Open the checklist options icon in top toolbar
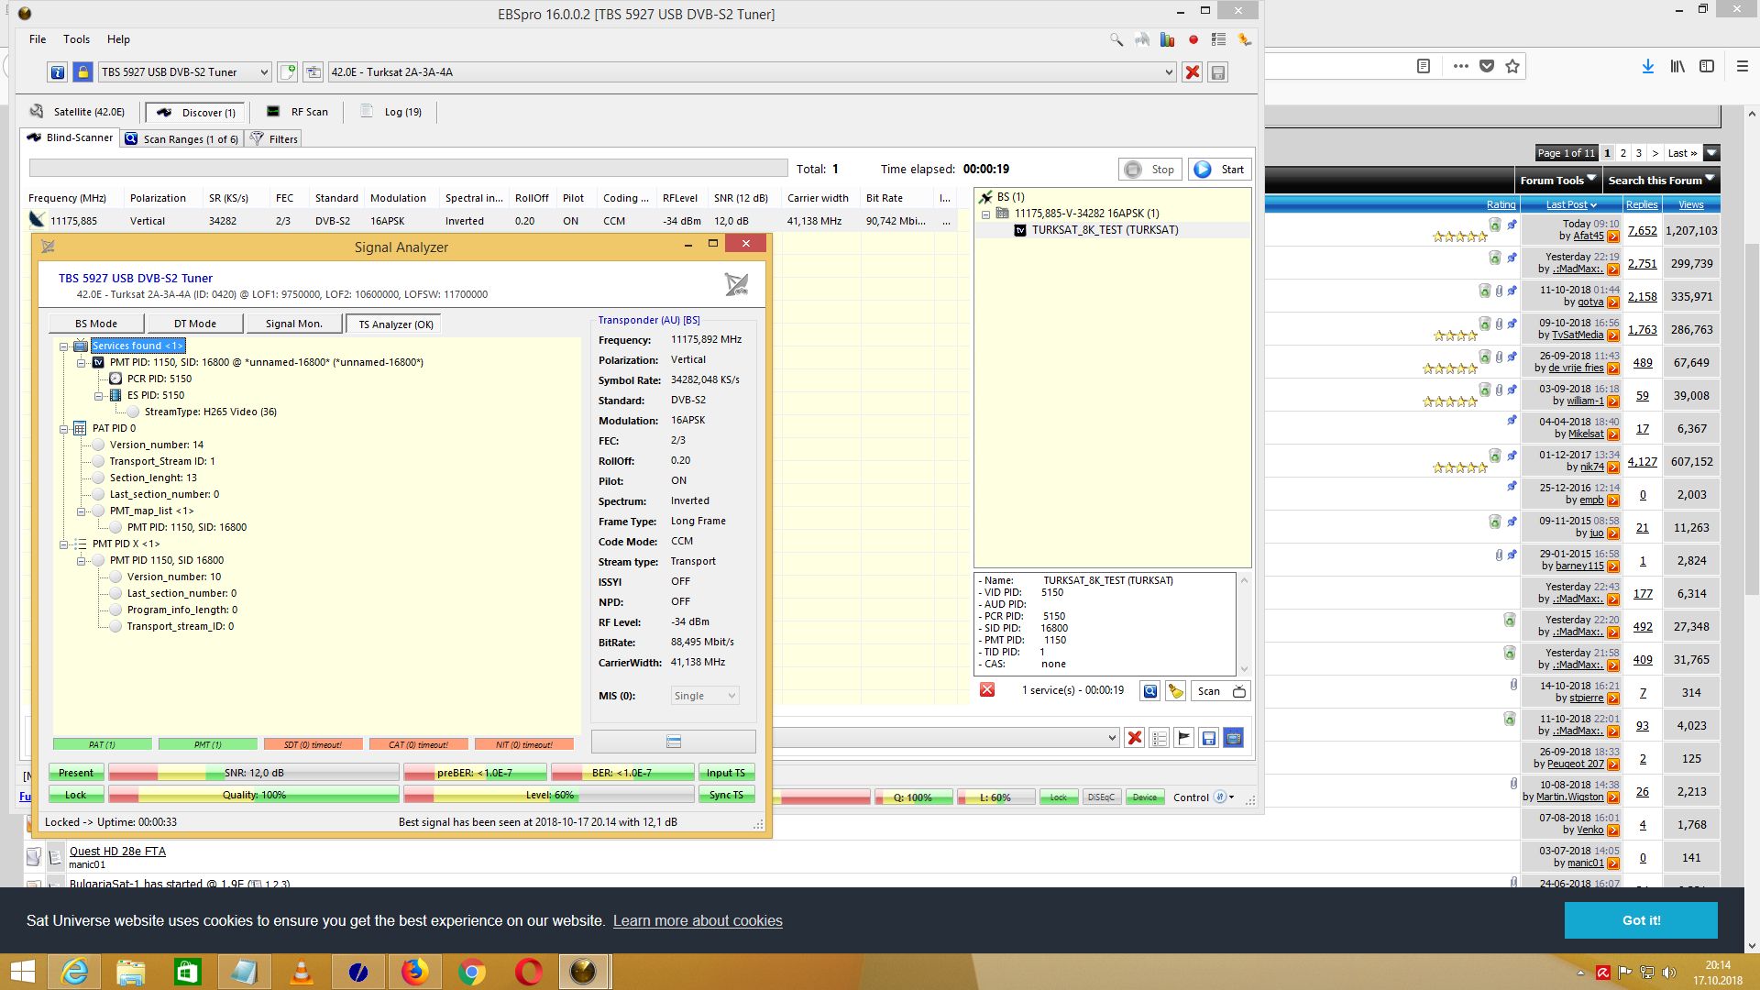 [1218, 39]
